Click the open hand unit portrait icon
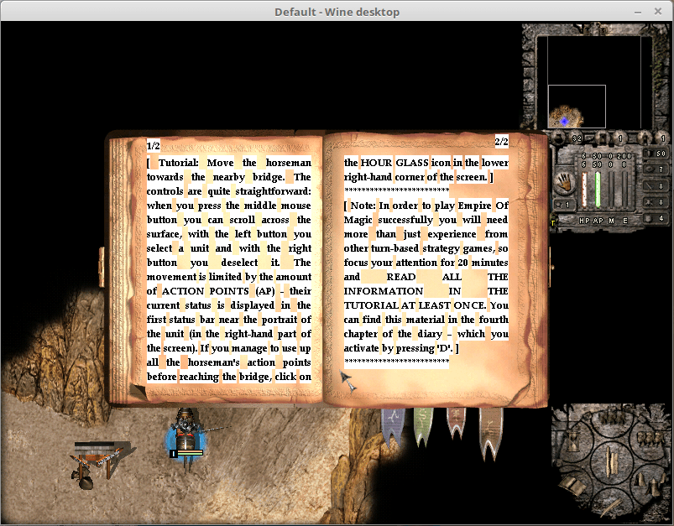 [564, 183]
